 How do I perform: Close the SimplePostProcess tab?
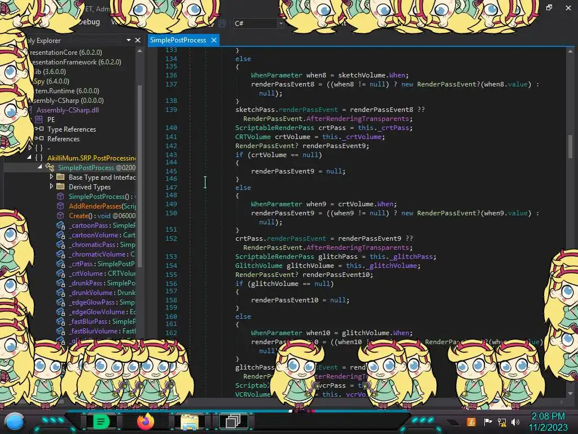(x=214, y=40)
